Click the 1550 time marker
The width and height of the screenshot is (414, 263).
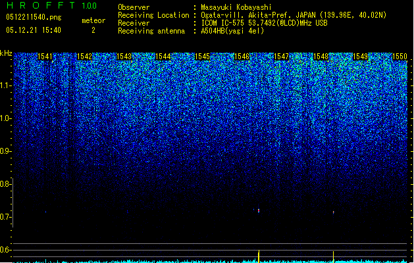coord(400,57)
